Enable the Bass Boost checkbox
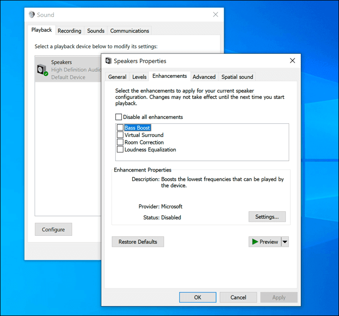 pos(120,128)
